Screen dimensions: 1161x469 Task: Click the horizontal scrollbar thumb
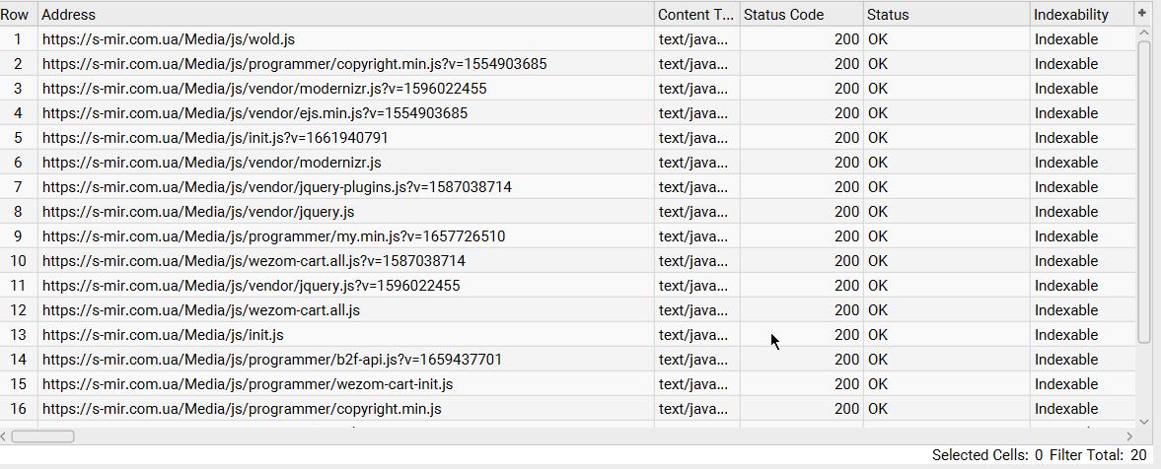[x=43, y=435]
